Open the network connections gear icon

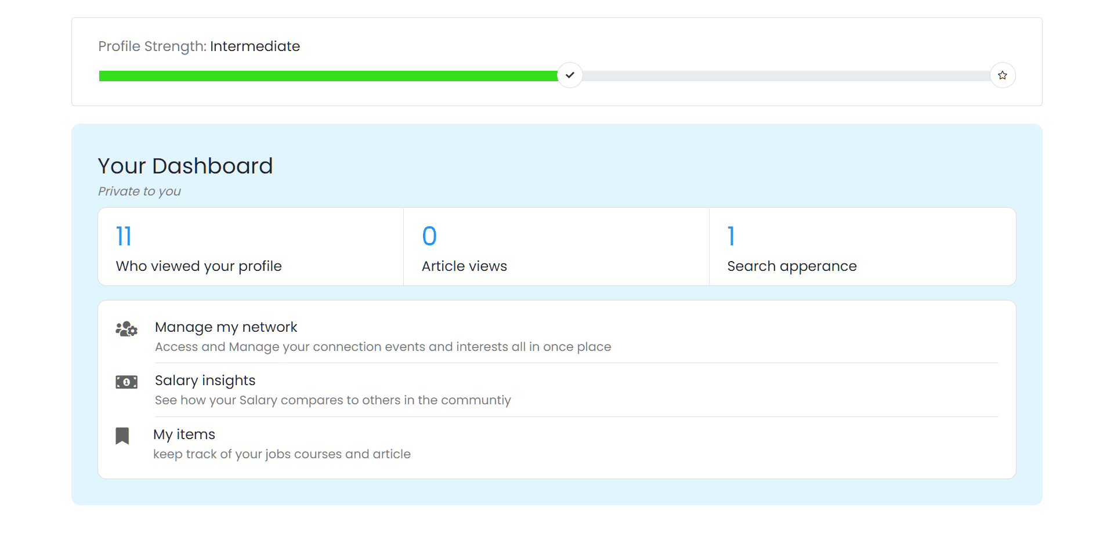coord(132,332)
